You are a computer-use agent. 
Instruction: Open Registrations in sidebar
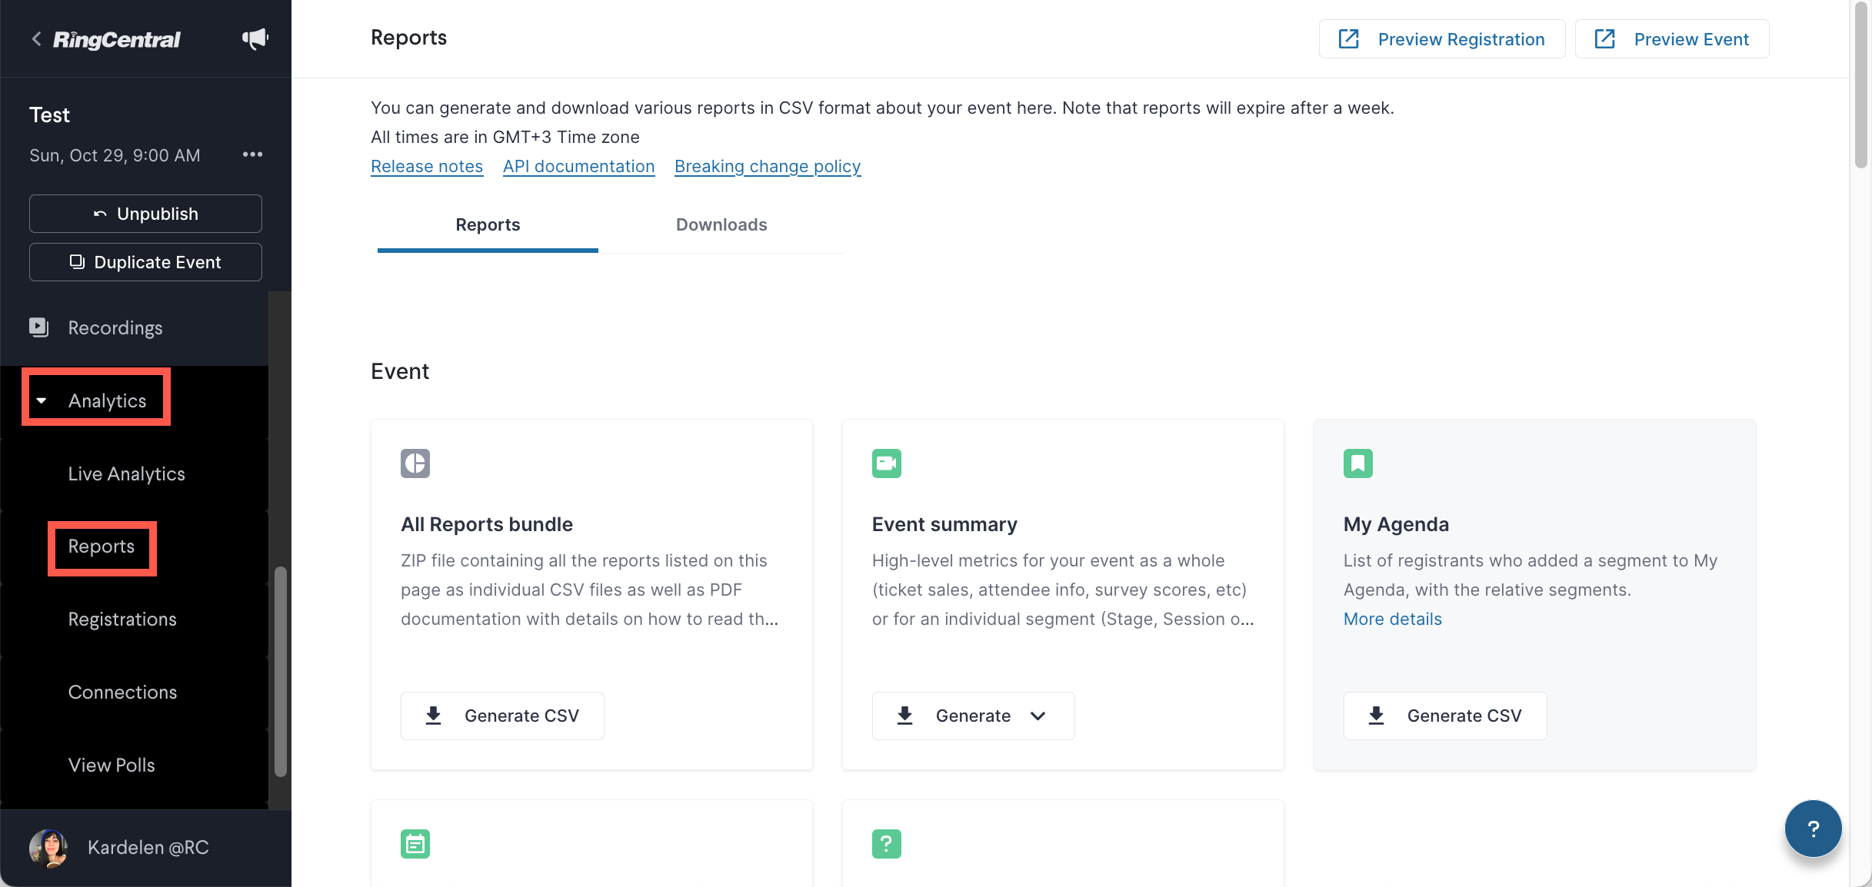[122, 620]
